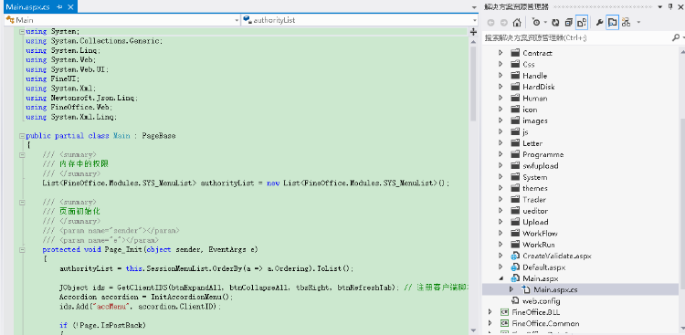Select the Trader folder

point(534,200)
